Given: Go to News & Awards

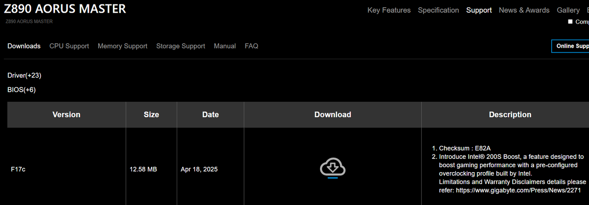Looking at the screenshot, I should coord(524,10).
